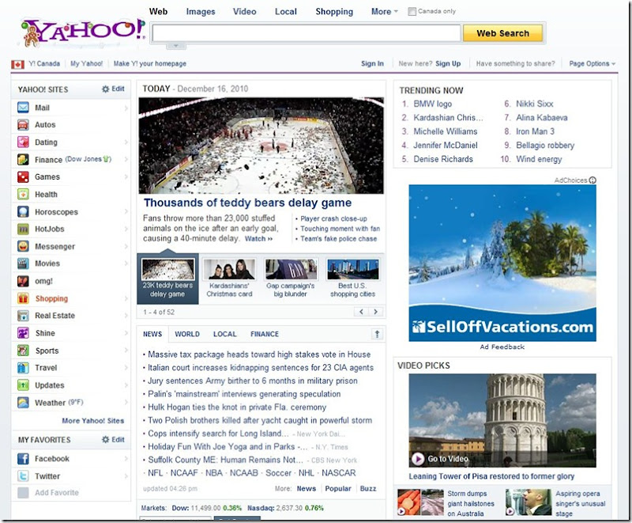Open the Sports icon
The width and height of the screenshot is (632, 523).
pos(23,351)
